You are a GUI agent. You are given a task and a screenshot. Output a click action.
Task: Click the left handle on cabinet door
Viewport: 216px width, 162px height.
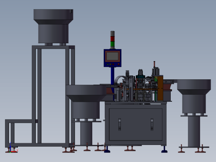click(x=120, y=124)
